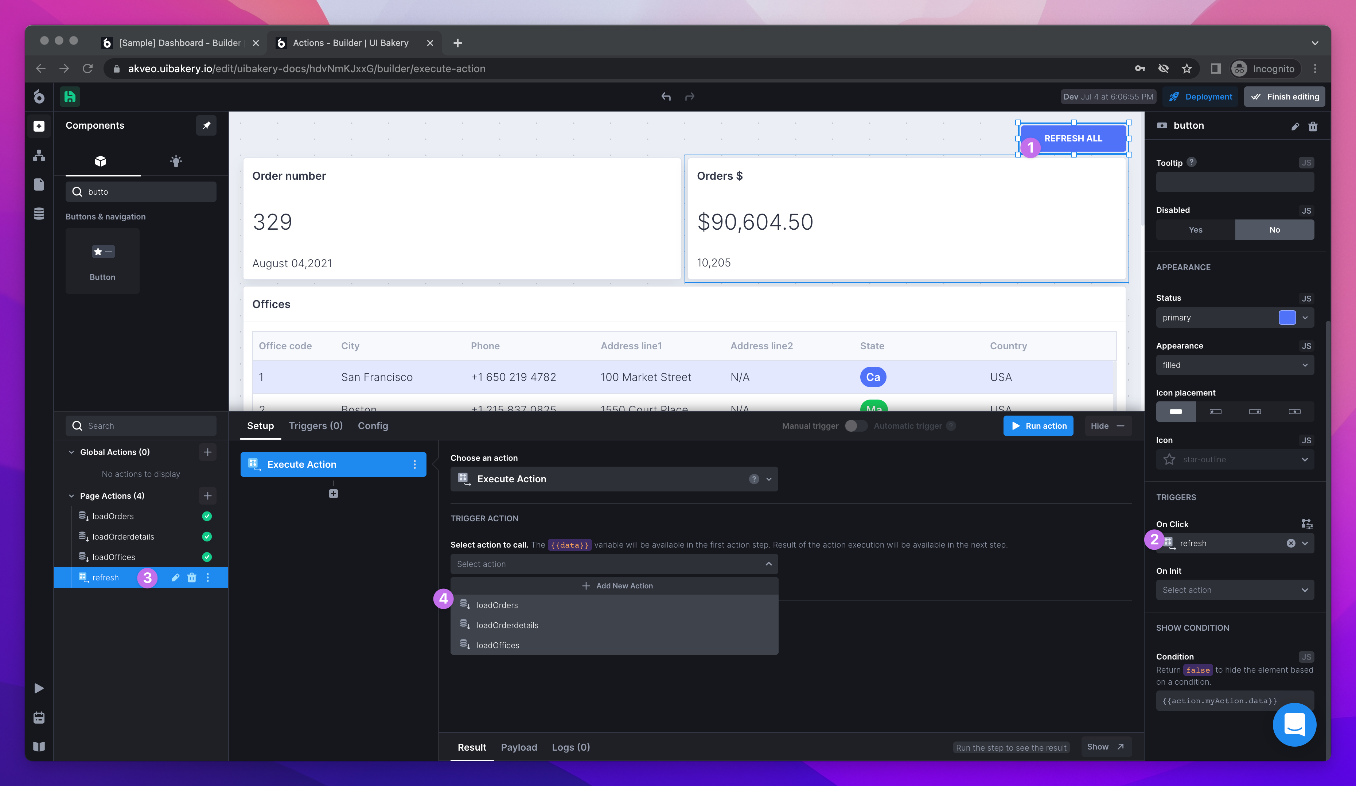1356x786 pixels.
Task: Switch to the Triggers (0) tab
Action: coord(315,425)
